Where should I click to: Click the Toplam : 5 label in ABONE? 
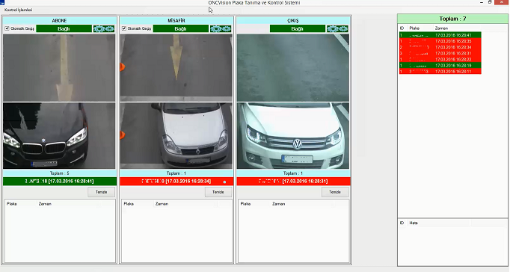60,173
